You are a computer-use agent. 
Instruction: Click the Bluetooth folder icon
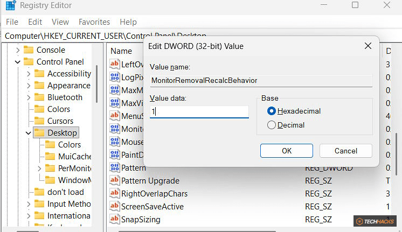point(39,97)
